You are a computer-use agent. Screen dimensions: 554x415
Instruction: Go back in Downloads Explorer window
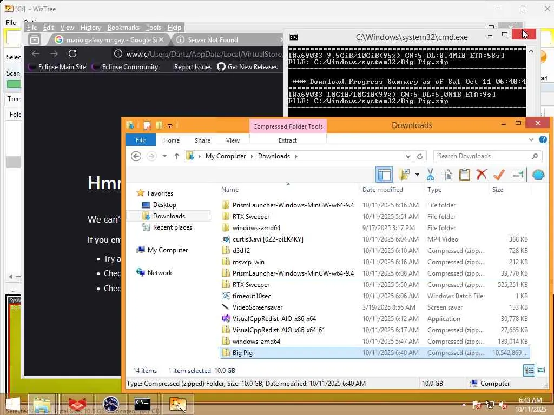pos(136,156)
